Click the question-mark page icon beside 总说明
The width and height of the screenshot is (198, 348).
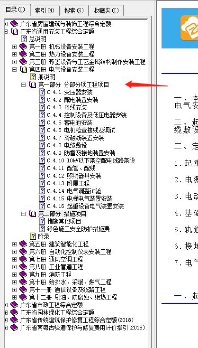24,39
